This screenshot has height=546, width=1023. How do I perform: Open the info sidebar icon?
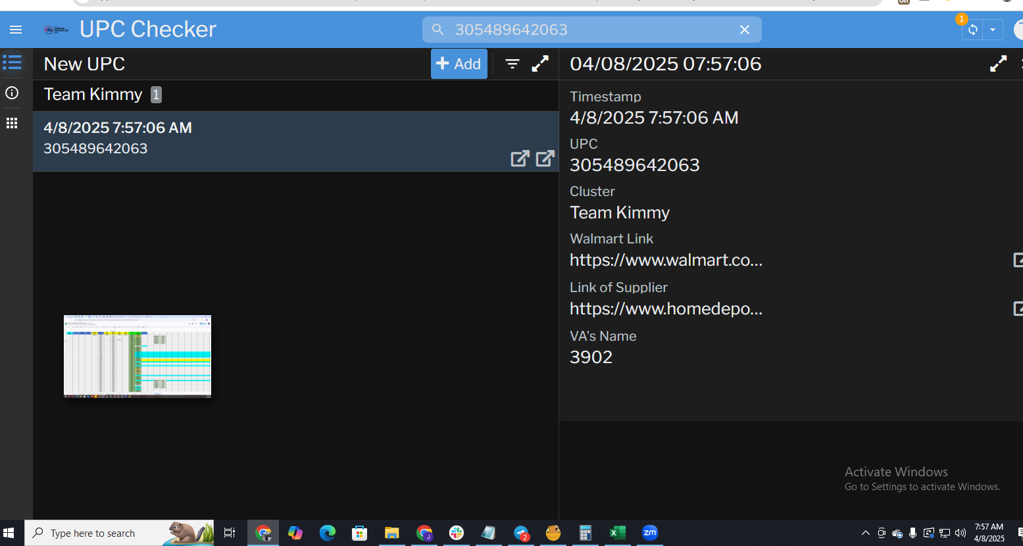[12, 93]
